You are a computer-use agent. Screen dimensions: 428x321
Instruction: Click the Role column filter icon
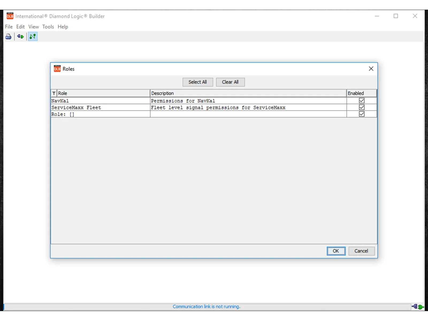[54, 93]
